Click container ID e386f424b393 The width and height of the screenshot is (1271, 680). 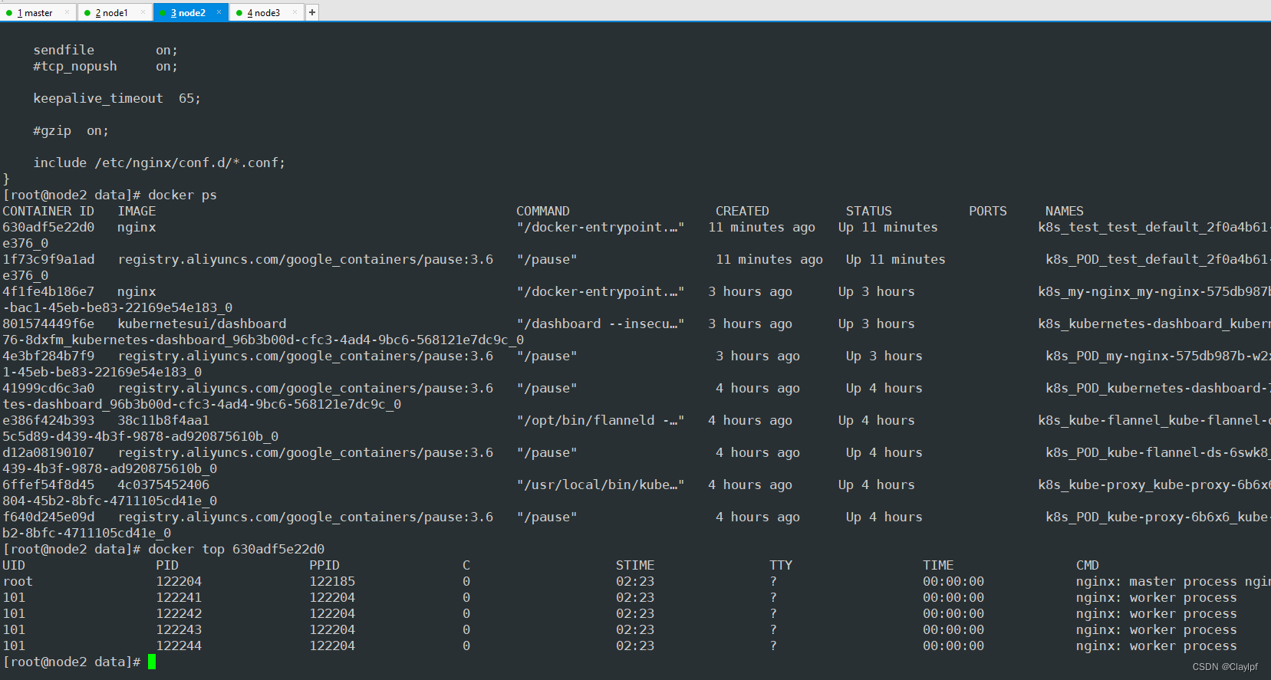pyautogui.click(x=48, y=420)
